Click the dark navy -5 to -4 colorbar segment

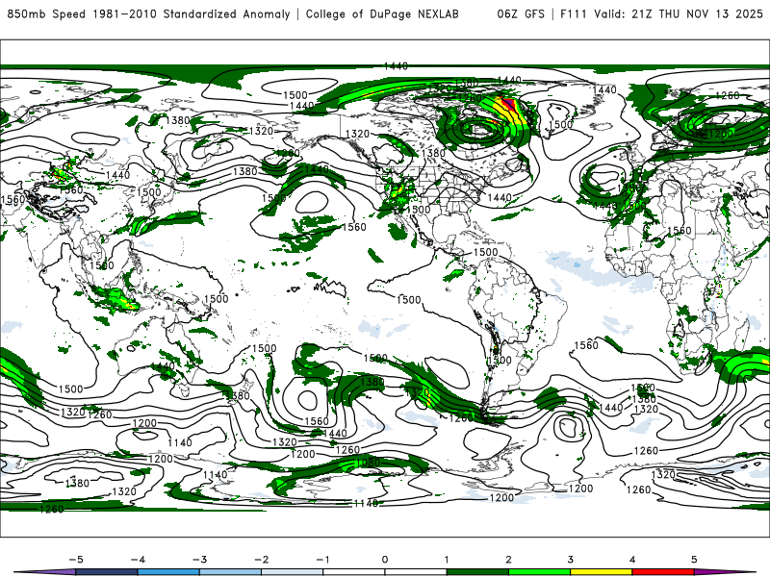[x=107, y=572]
